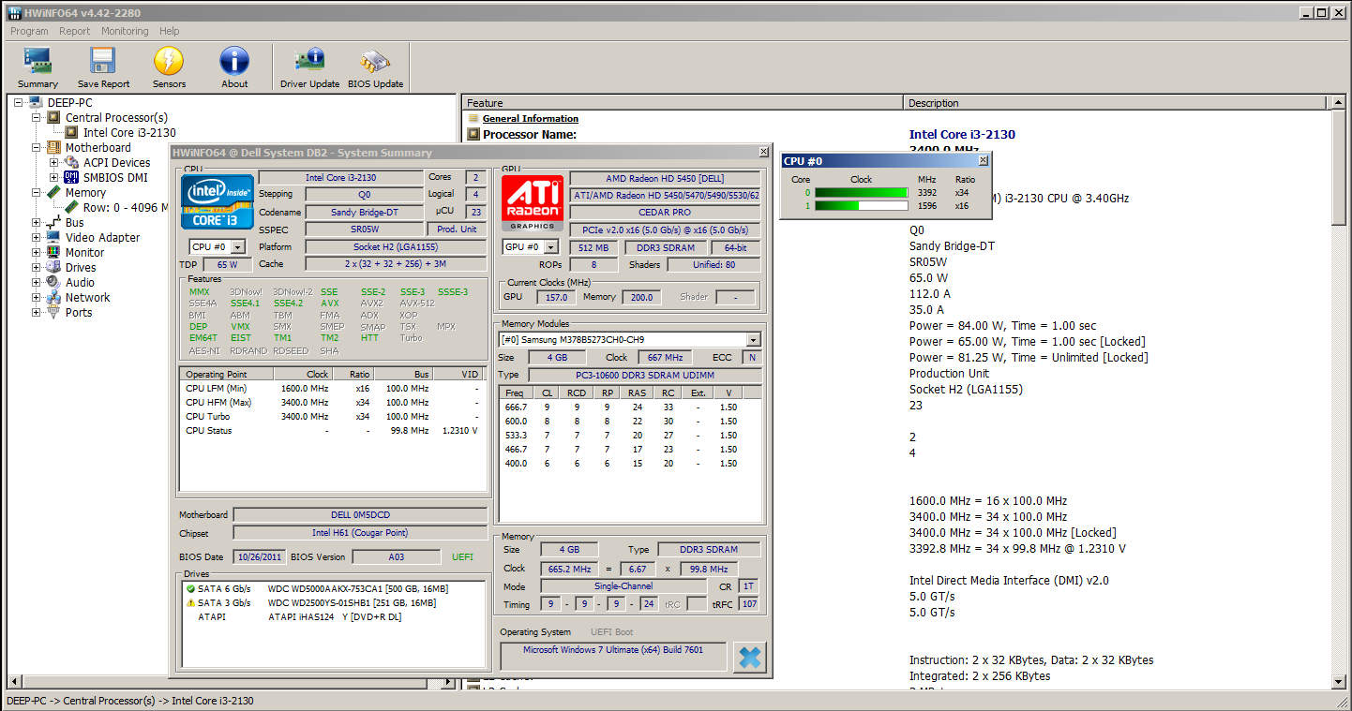Collapse the Memory tree node
Image resolution: width=1352 pixels, height=711 pixels.
37,193
